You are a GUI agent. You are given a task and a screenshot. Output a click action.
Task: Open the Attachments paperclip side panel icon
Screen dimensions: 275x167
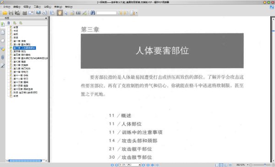(3, 57)
